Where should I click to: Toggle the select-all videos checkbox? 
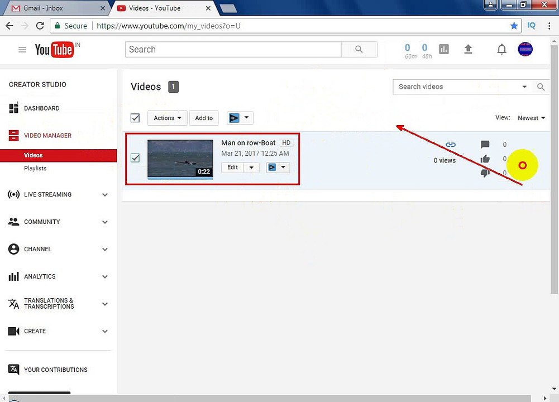click(135, 118)
